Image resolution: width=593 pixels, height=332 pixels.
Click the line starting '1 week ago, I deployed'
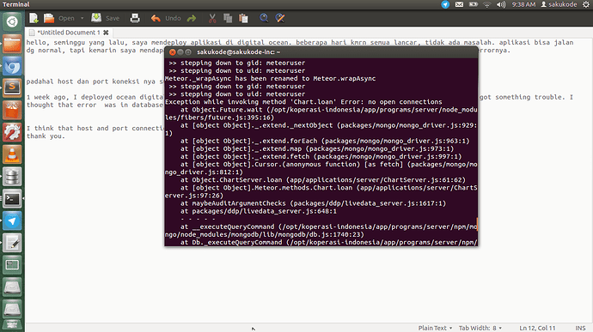300,97
